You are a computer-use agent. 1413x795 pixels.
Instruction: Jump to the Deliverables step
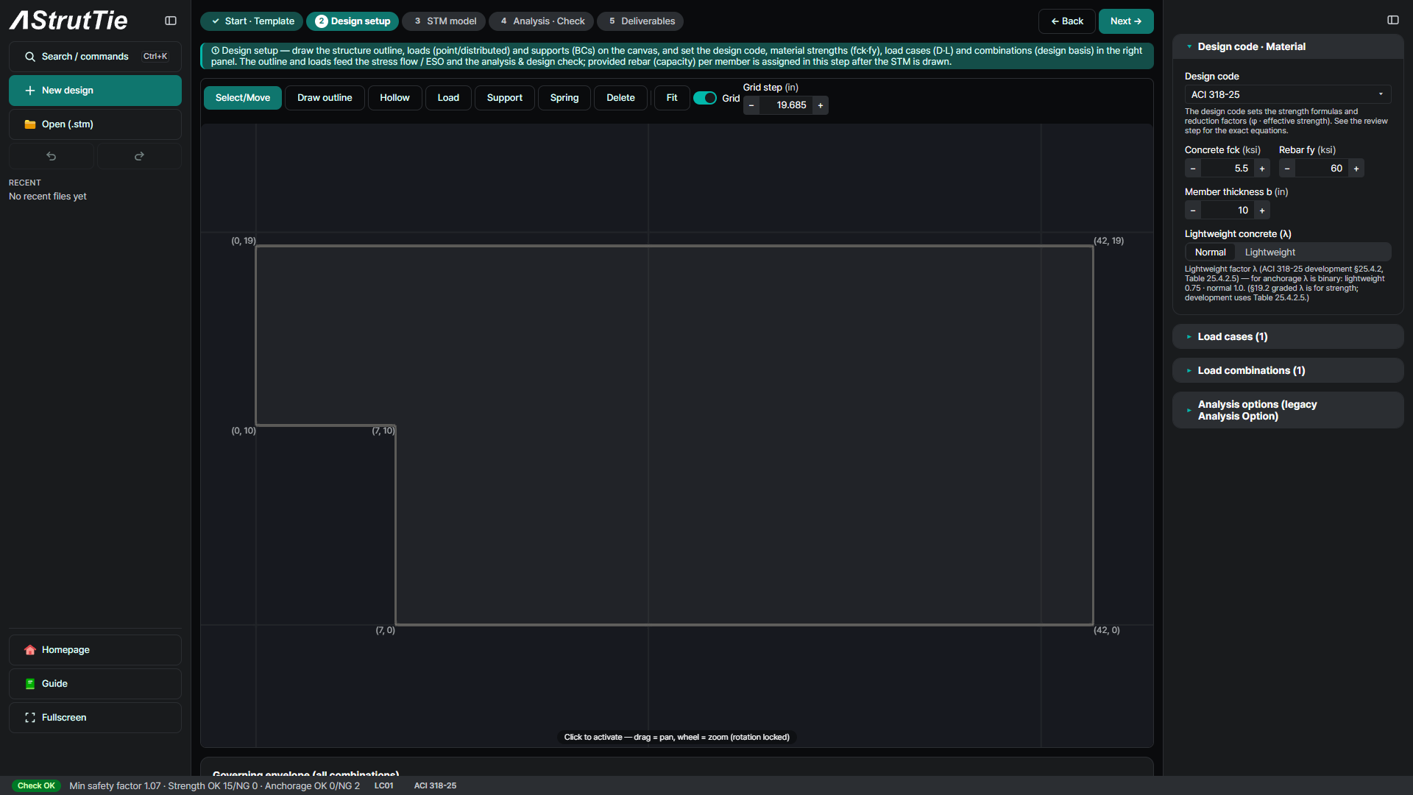coord(640,21)
